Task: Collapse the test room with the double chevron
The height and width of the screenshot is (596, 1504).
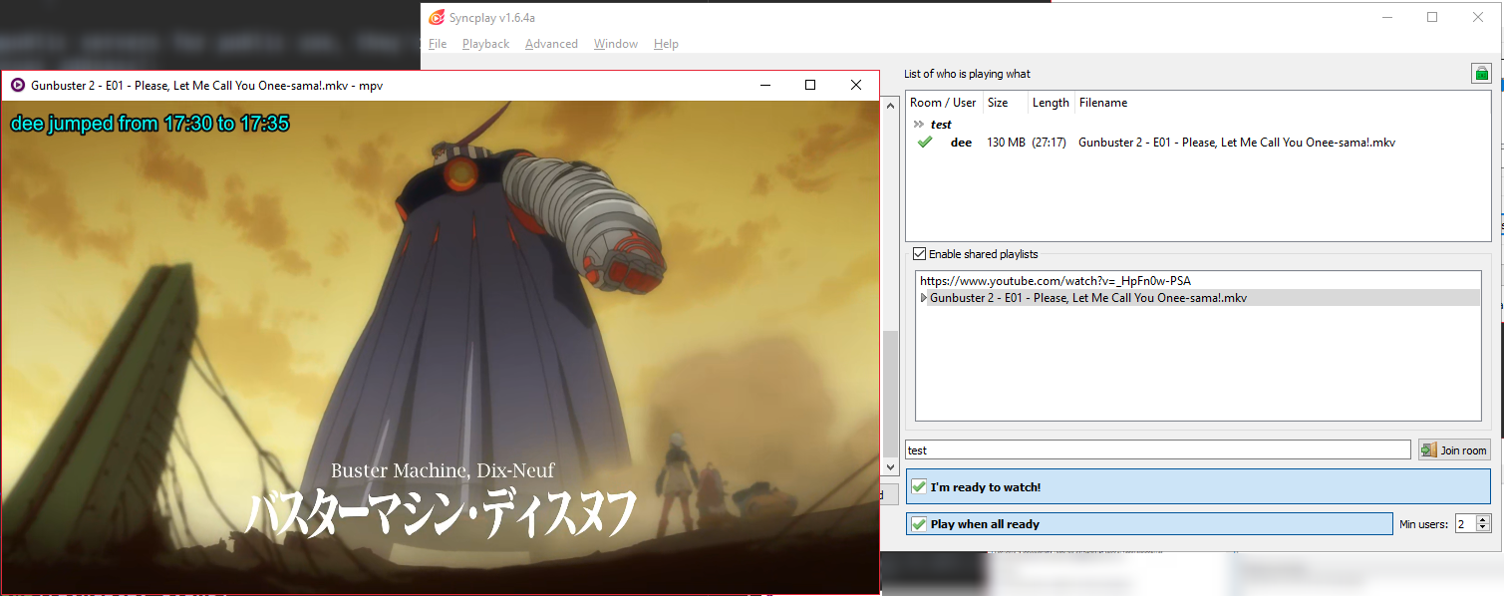Action: 919,124
